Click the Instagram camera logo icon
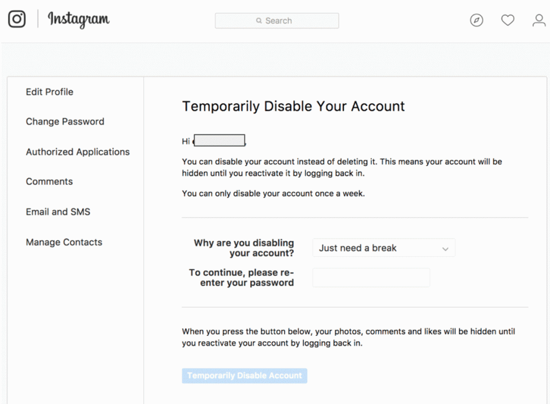This screenshot has height=404, width=550. click(17, 19)
